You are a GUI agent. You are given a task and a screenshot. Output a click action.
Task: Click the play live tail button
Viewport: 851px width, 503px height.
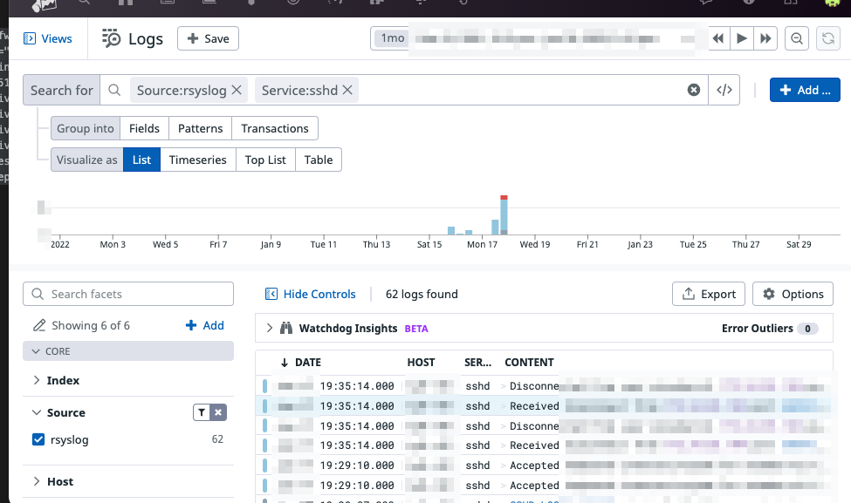741,38
